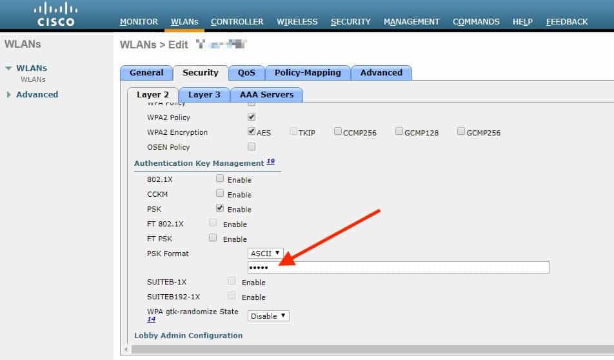Enable the FT 802.1X checkbox
Image resolution: width=614 pixels, height=360 pixels.
pyautogui.click(x=213, y=223)
